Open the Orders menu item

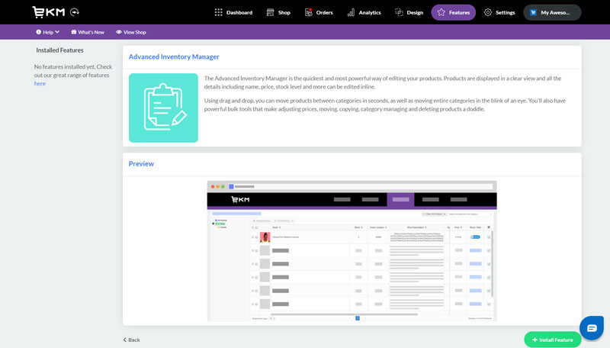coord(319,12)
